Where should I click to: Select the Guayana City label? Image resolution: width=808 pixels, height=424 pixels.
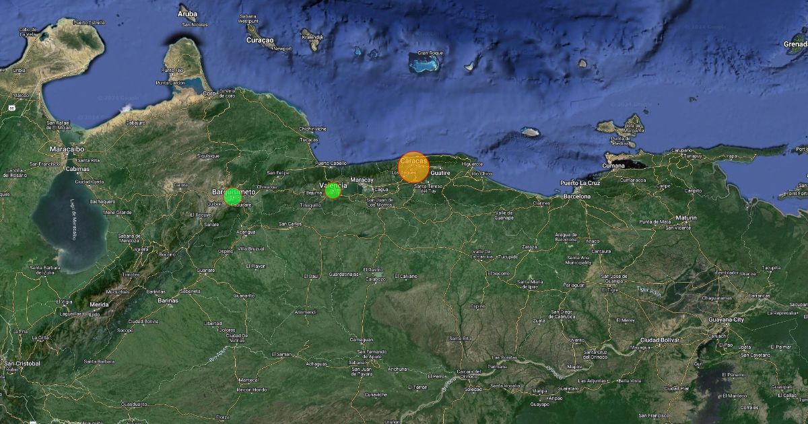(726, 320)
